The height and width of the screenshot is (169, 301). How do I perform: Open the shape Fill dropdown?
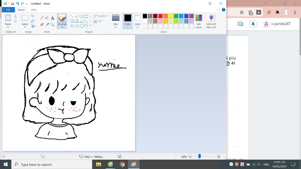point(98,21)
